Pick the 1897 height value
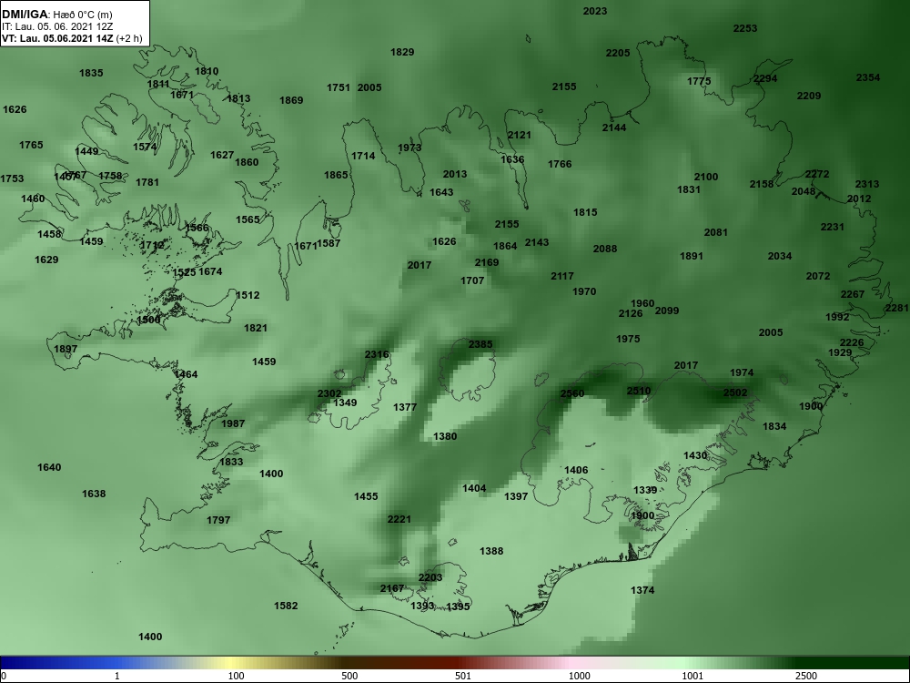The width and height of the screenshot is (910, 683). [x=66, y=350]
